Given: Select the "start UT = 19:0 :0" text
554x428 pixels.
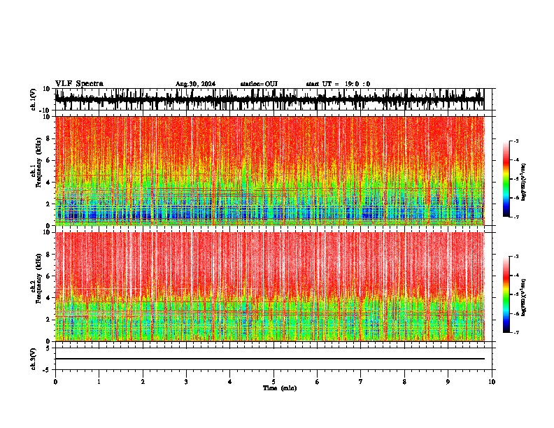Looking at the screenshot, I should pyautogui.click(x=338, y=84).
